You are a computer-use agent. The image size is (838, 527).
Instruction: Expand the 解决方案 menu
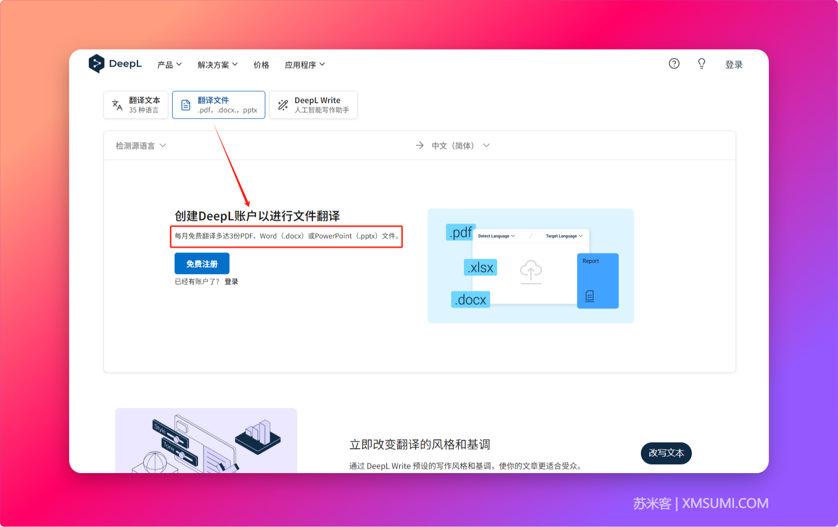pos(218,65)
